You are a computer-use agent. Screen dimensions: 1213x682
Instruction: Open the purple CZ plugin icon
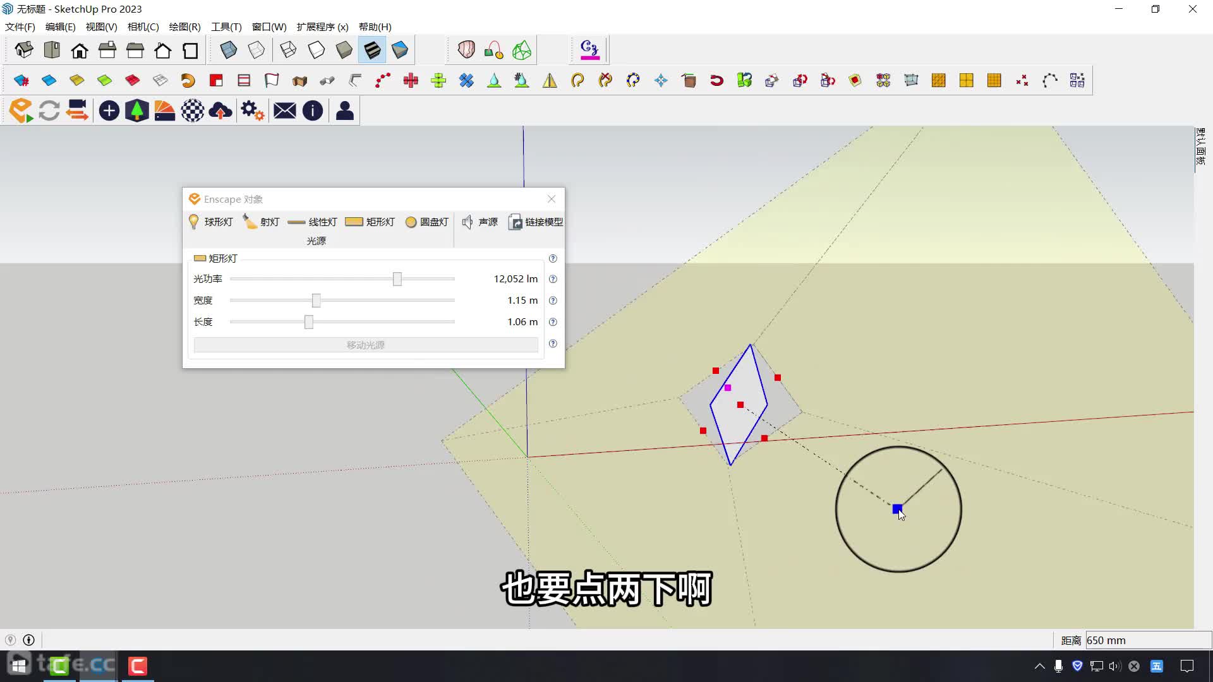590,49
